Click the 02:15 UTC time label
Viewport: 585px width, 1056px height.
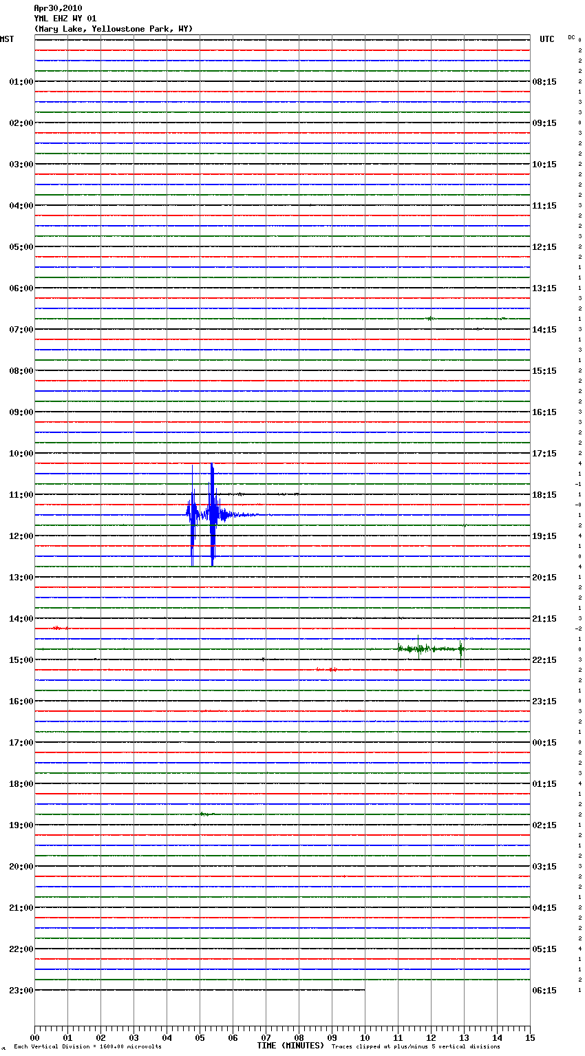544,825
